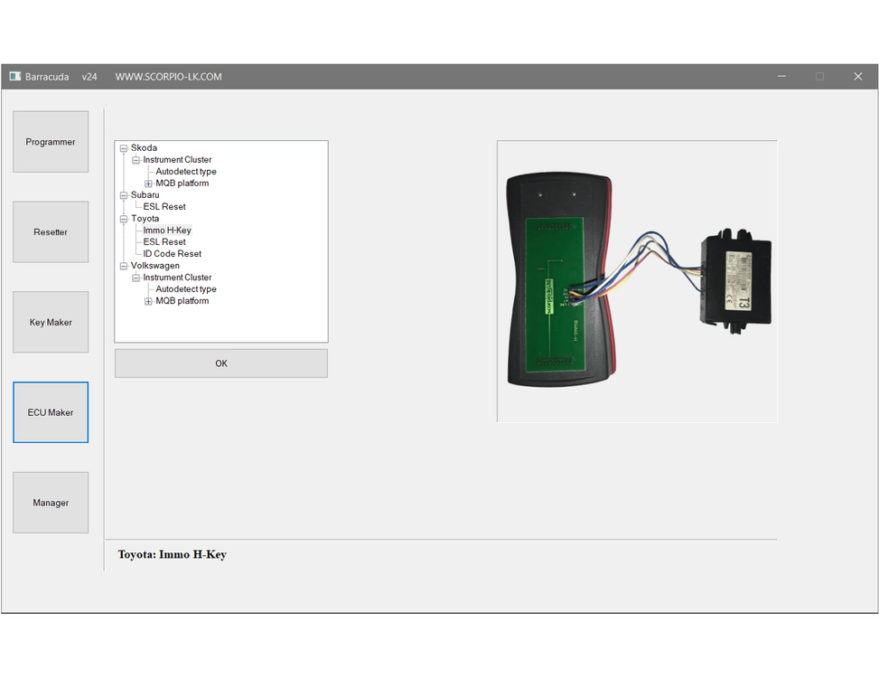The image size is (879, 678).
Task: Click the 'Toyota: Immo H-Key' status text
Action: point(173,555)
